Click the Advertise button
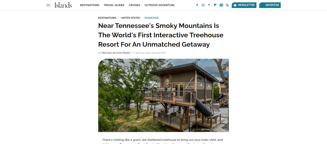This screenshot has height=144, width=327. pyautogui.click(x=270, y=5)
